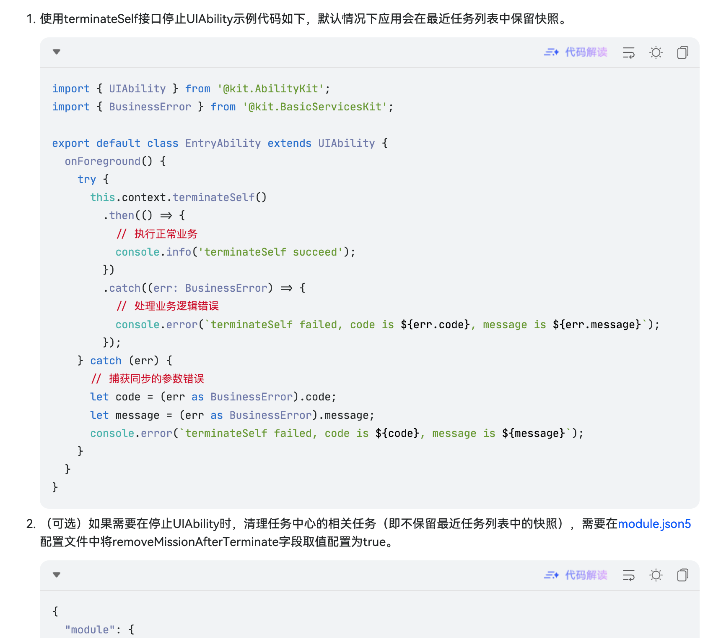Viewport: 721px width, 638px height.
Task: Toggle theme icon on the second code block
Action: [x=656, y=575]
